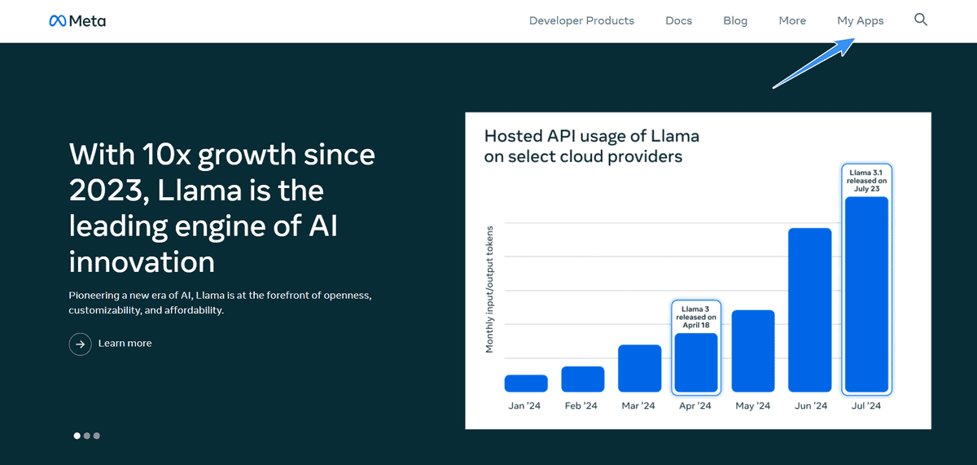This screenshot has width=977, height=465.
Task: Click the May '24 axis label
Action: click(x=752, y=406)
